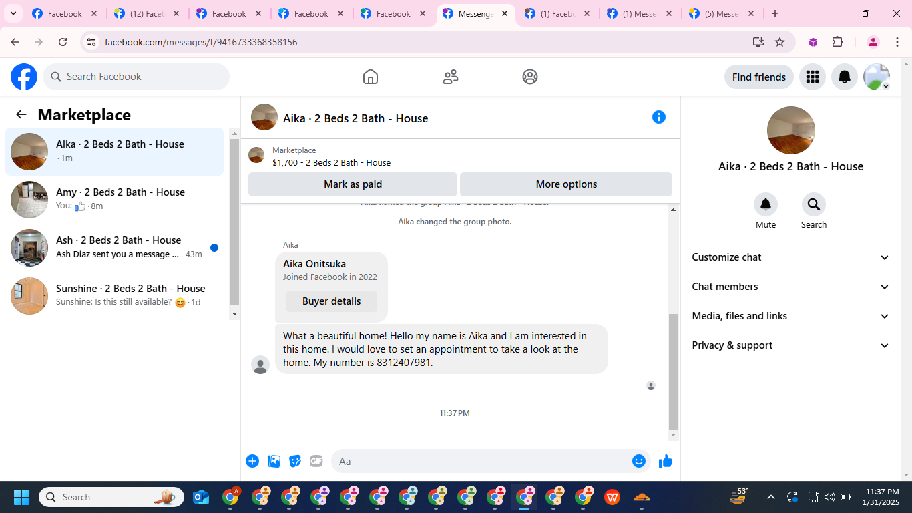The height and width of the screenshot is (513, 912).
Task: Switch to the (5) Messenger tab
Action: pyautogui.click(x=722, y=13)
